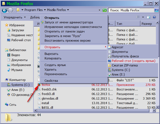The width and height of the screenshot is (160, 124).
Task: Click the vertical scrollbar down arrow
Action: (x=157, y=107)
